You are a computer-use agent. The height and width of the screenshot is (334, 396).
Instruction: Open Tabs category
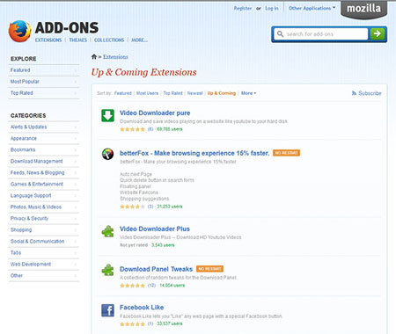pyautogui.click(x=44, y=253)
